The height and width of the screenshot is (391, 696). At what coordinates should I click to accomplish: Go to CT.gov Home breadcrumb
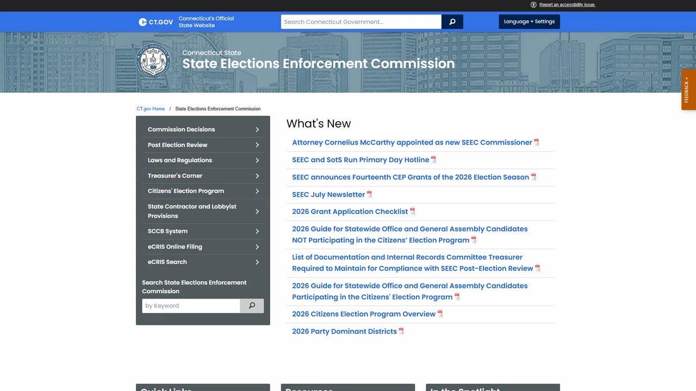(151, 109)
